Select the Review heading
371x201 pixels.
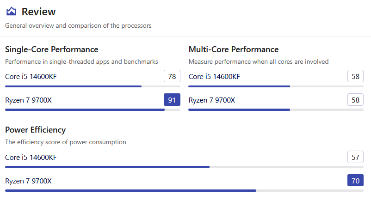coord(38,12)
